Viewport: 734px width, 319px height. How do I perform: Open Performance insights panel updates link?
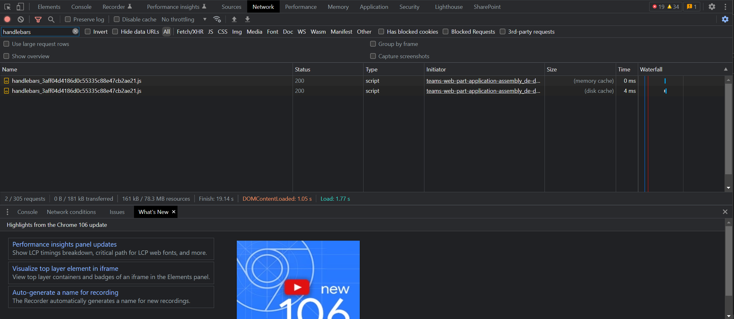point(65,244)
